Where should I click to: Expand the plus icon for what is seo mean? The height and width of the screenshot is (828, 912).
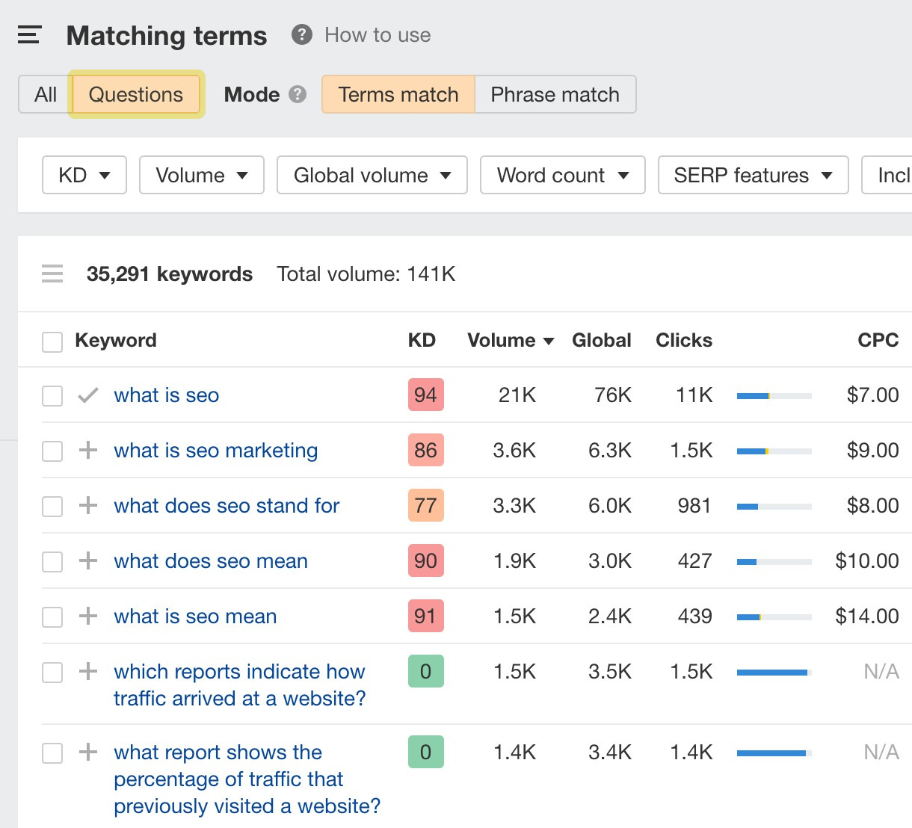tap(87, 616)
